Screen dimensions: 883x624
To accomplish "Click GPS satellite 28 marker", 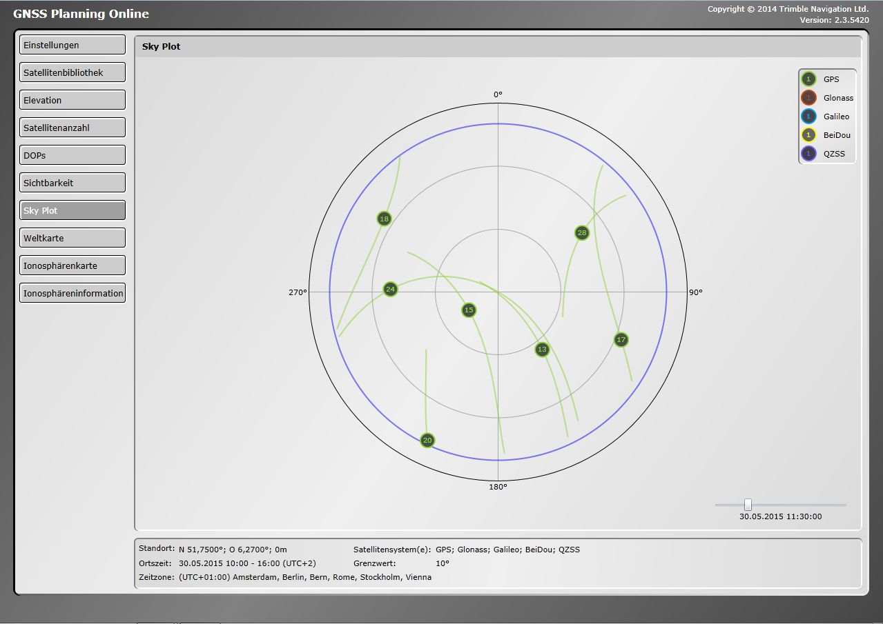I will point(582,232).
